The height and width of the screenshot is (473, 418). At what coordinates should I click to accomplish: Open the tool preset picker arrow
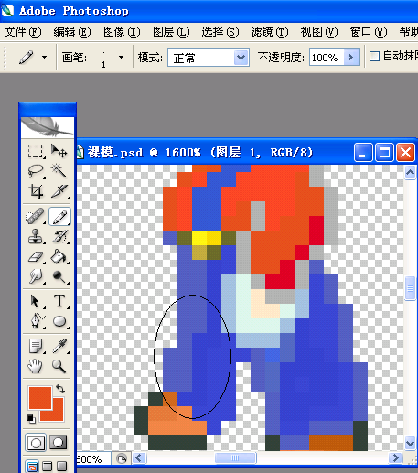45,57
